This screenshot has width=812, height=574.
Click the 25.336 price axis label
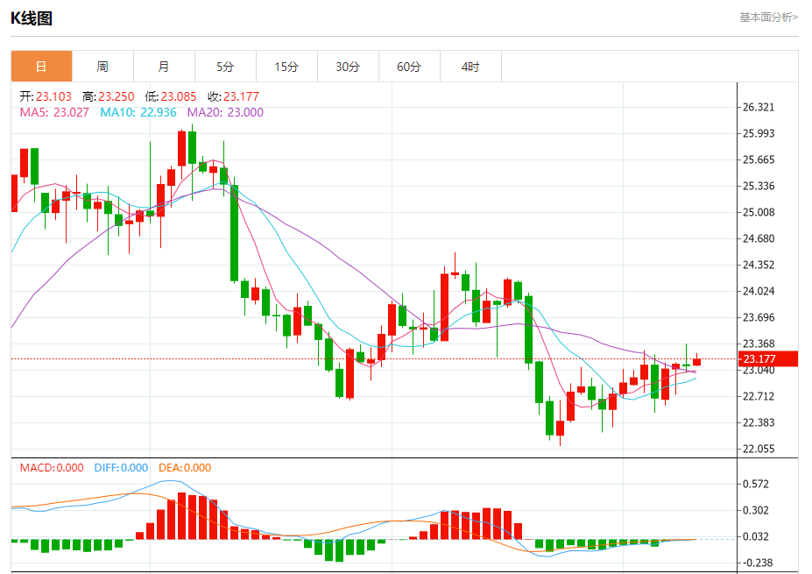coord(759,186)
